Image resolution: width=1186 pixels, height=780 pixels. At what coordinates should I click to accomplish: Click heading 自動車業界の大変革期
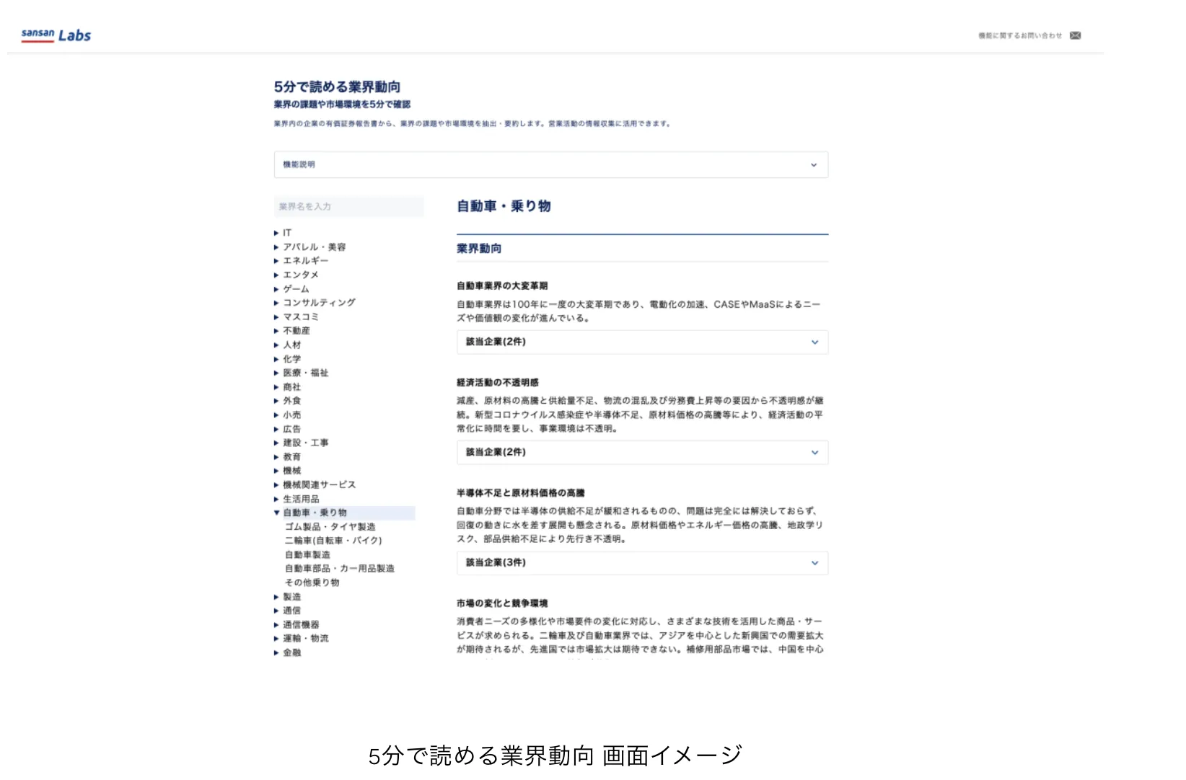(x=502, y=286)
